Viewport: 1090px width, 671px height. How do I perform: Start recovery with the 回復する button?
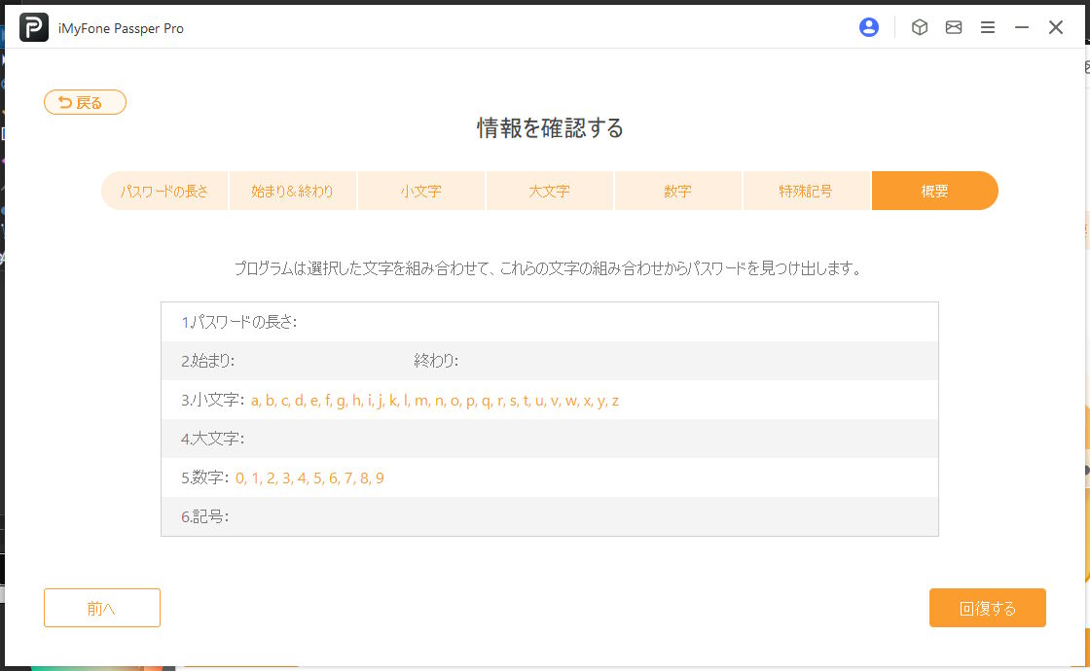(x=987, y=608)
